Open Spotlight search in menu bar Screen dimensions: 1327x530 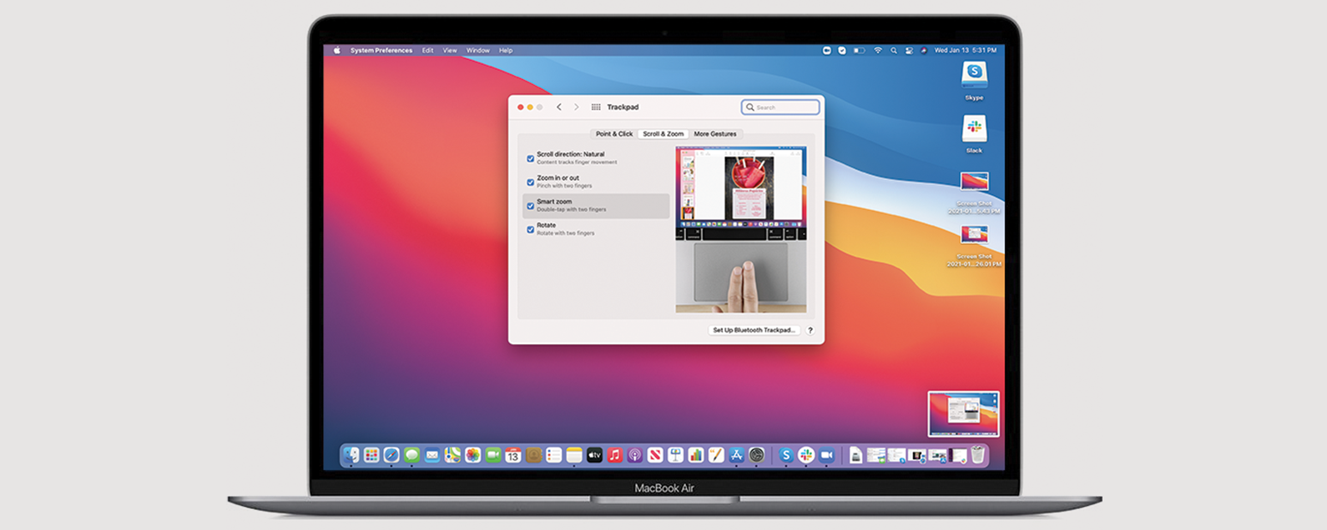[894, 50]
